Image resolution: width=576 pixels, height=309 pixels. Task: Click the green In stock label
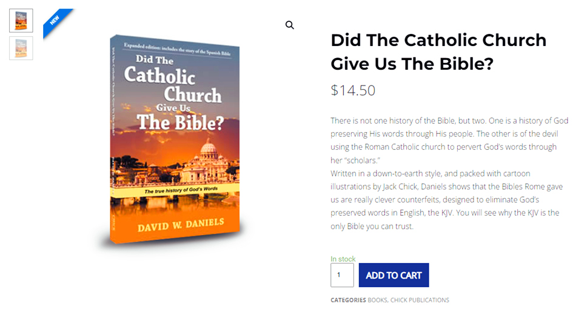pyautogui.click(x=343, y=259)
